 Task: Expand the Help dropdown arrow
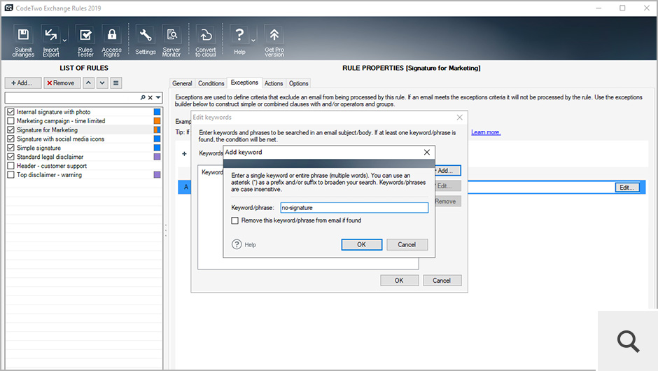tap(253, 41)
